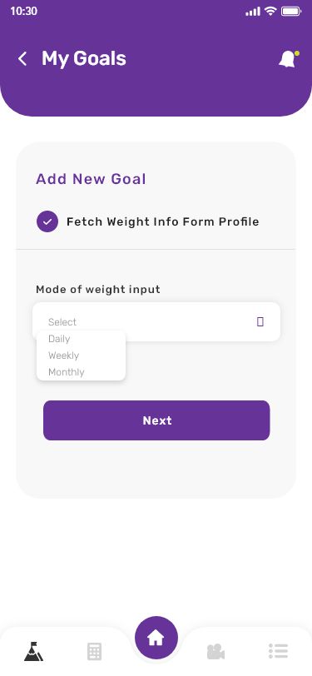Choose Monthly from the dropdown list
The height and width of the screenshot is (676, 312).
(x=67, y=372)
